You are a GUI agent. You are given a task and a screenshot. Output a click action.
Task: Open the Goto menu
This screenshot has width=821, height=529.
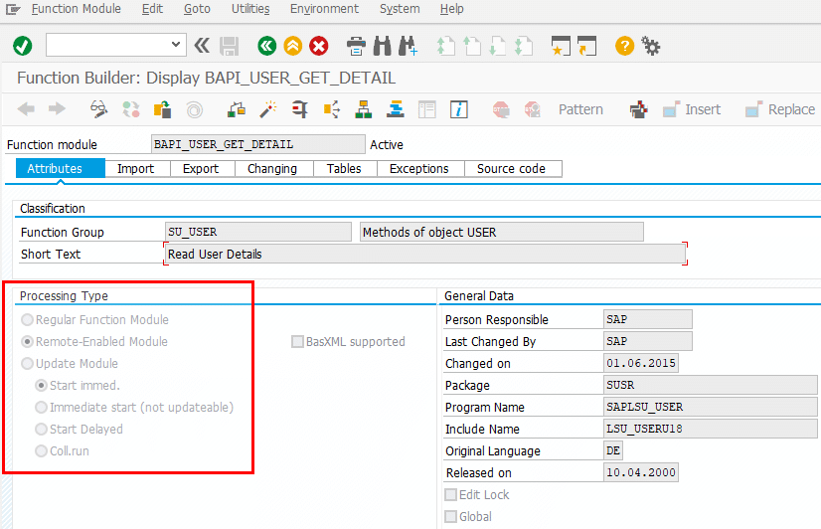pyautogui.click(x=197, y=9)
